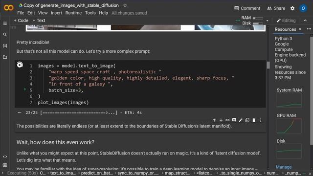Click the notebook vertical scrollbar thumb
Screen dimensions: 313x176
[268, 65]
